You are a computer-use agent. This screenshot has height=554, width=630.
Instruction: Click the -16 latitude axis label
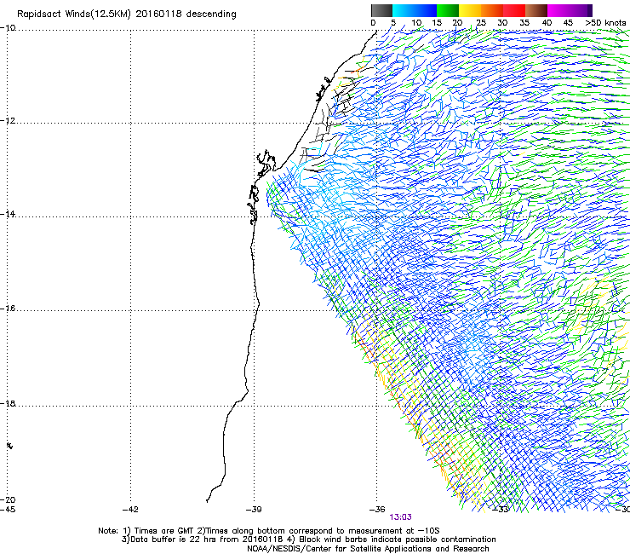pos(8,309)
